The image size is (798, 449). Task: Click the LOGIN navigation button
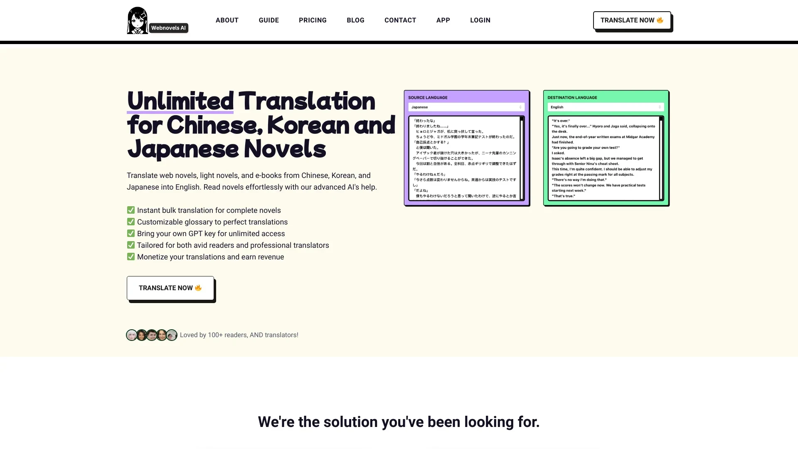480,20
